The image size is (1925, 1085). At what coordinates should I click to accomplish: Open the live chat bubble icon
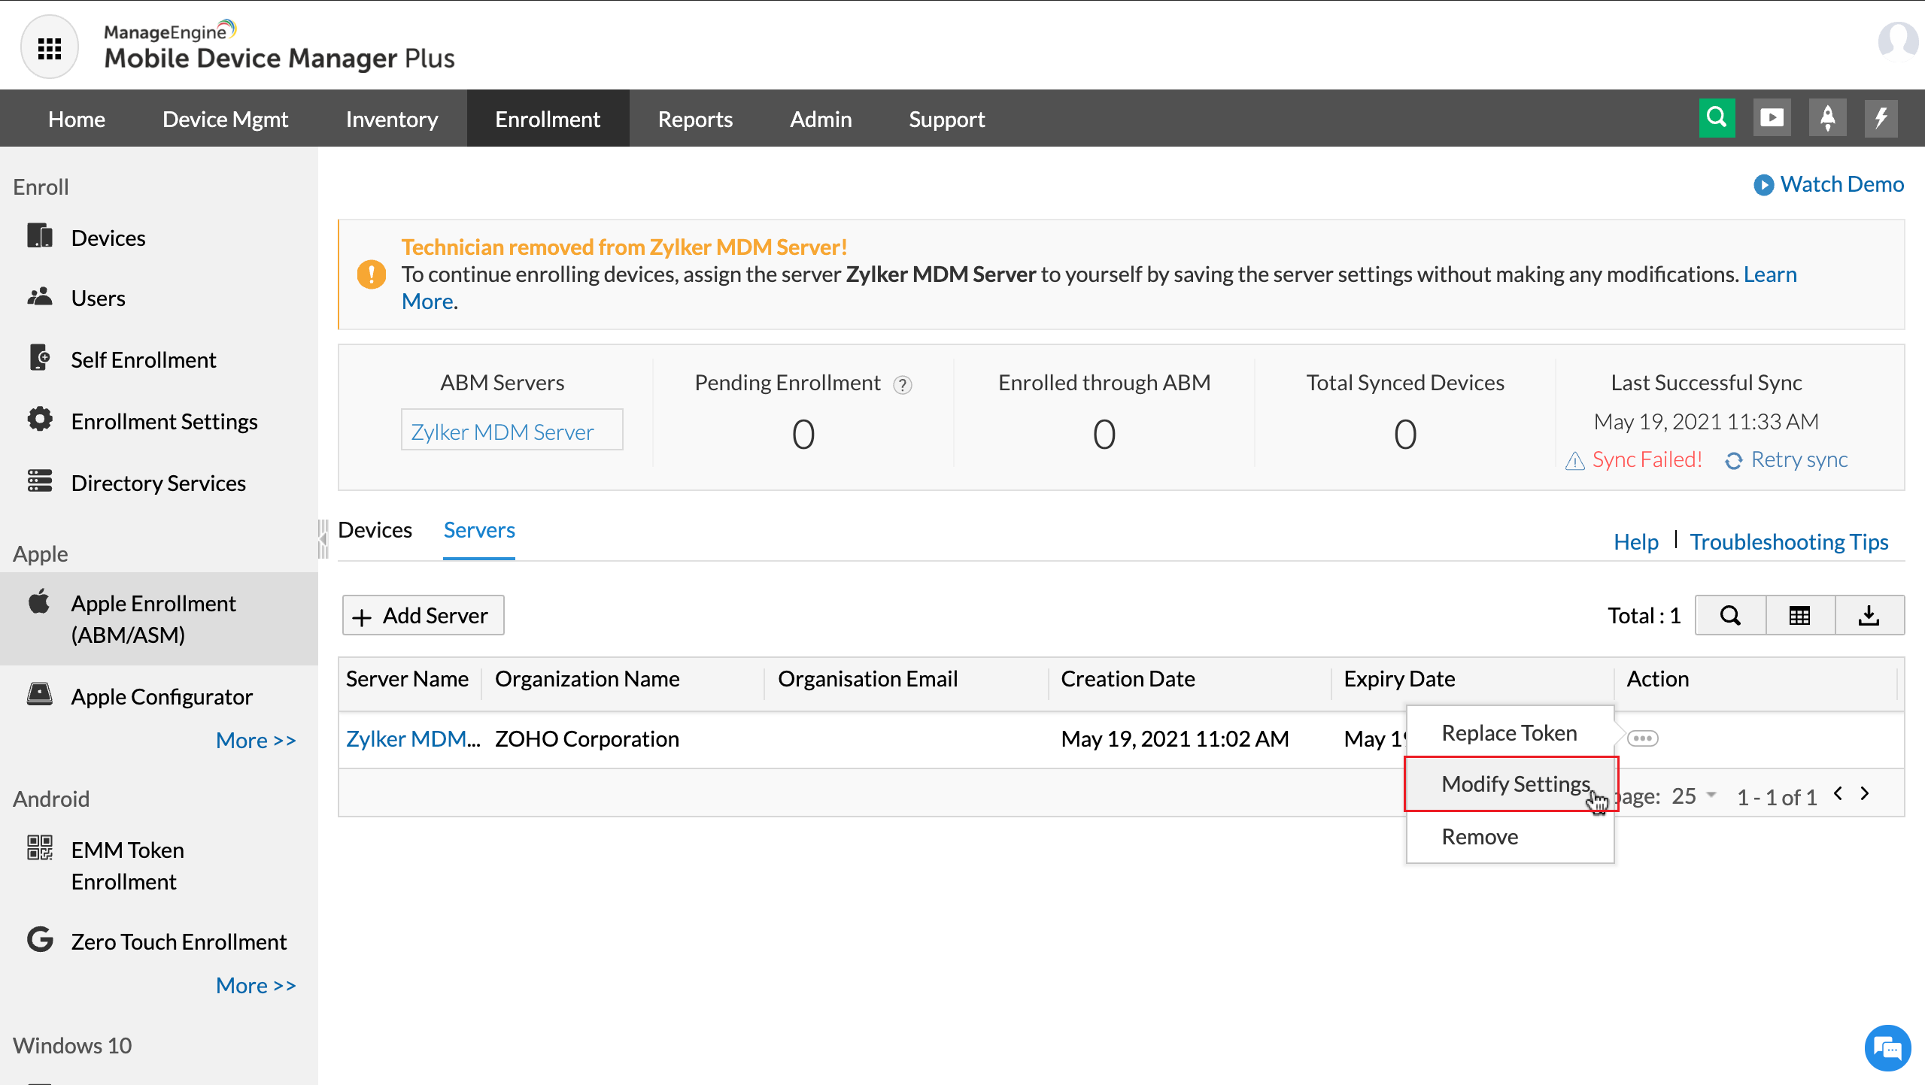pos(1887,1047)
